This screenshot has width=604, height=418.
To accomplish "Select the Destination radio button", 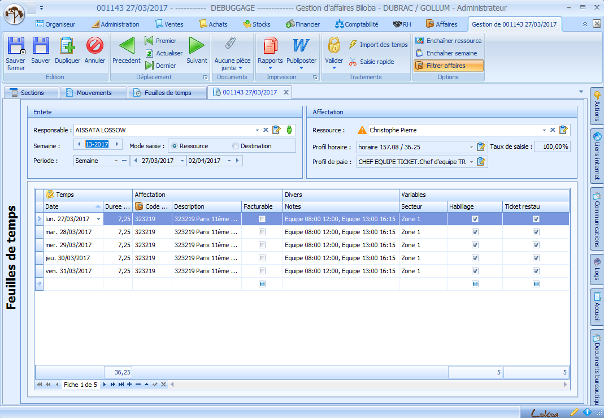I will click(x=236, y=146).
